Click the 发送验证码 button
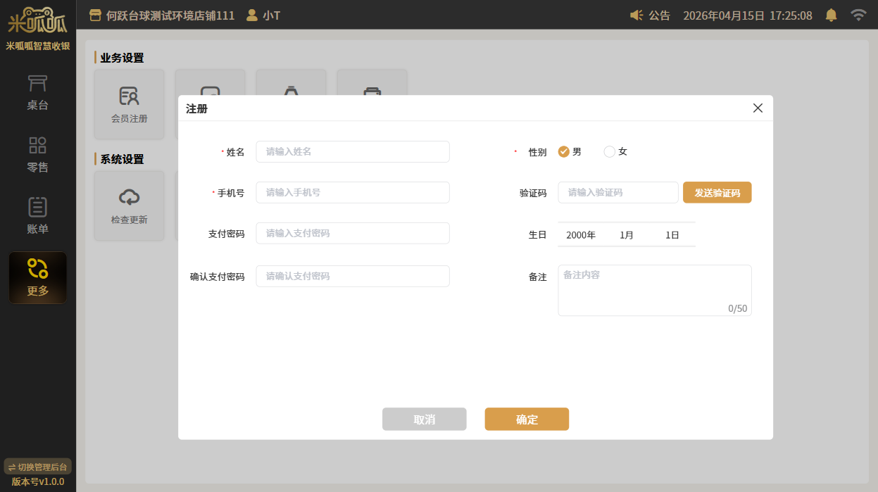The image size is (878, 492). (717, 192)
